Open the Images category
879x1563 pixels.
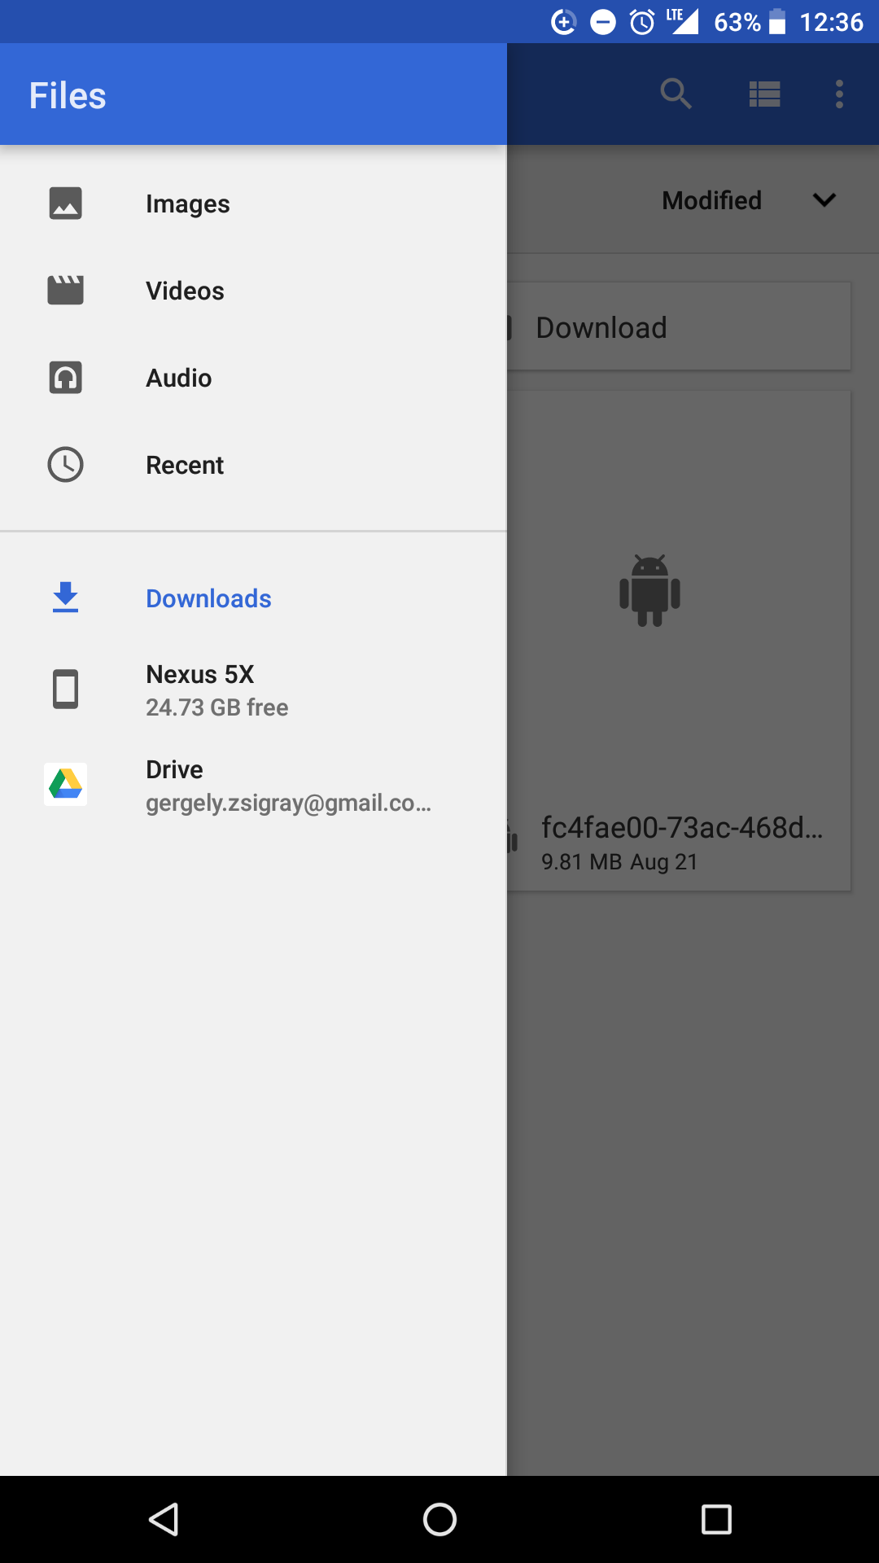click(253, 204)
